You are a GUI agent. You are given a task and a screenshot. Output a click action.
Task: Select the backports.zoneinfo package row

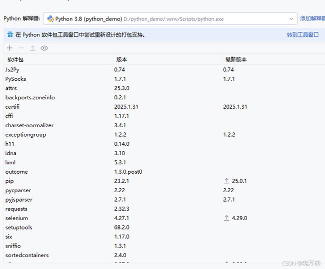pos(164,97)
